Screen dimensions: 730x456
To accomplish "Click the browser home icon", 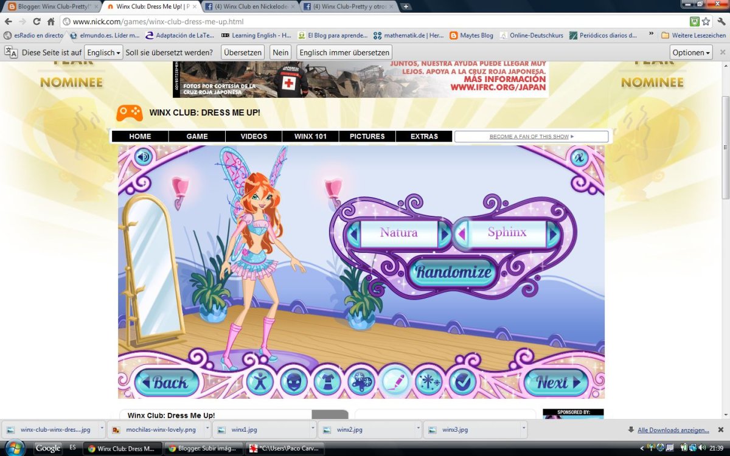I will [x=51, y=21].
